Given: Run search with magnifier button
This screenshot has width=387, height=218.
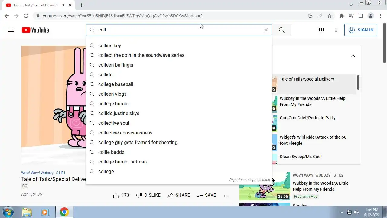Looking at the screenshot, I should 282,30.
